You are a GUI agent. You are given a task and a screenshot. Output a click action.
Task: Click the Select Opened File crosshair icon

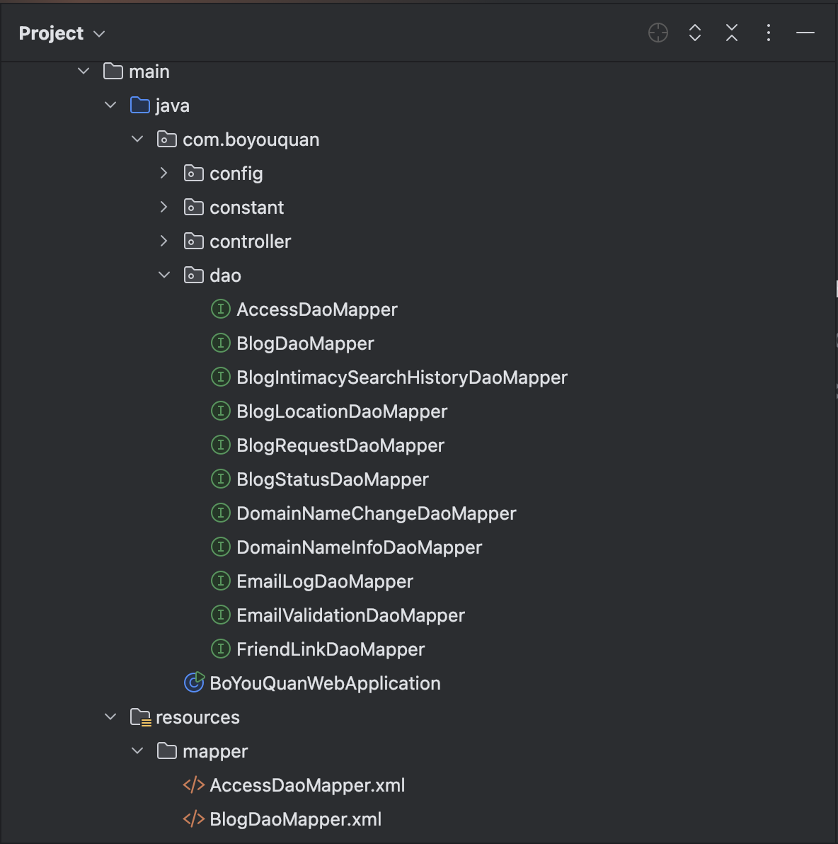[658, 33]
